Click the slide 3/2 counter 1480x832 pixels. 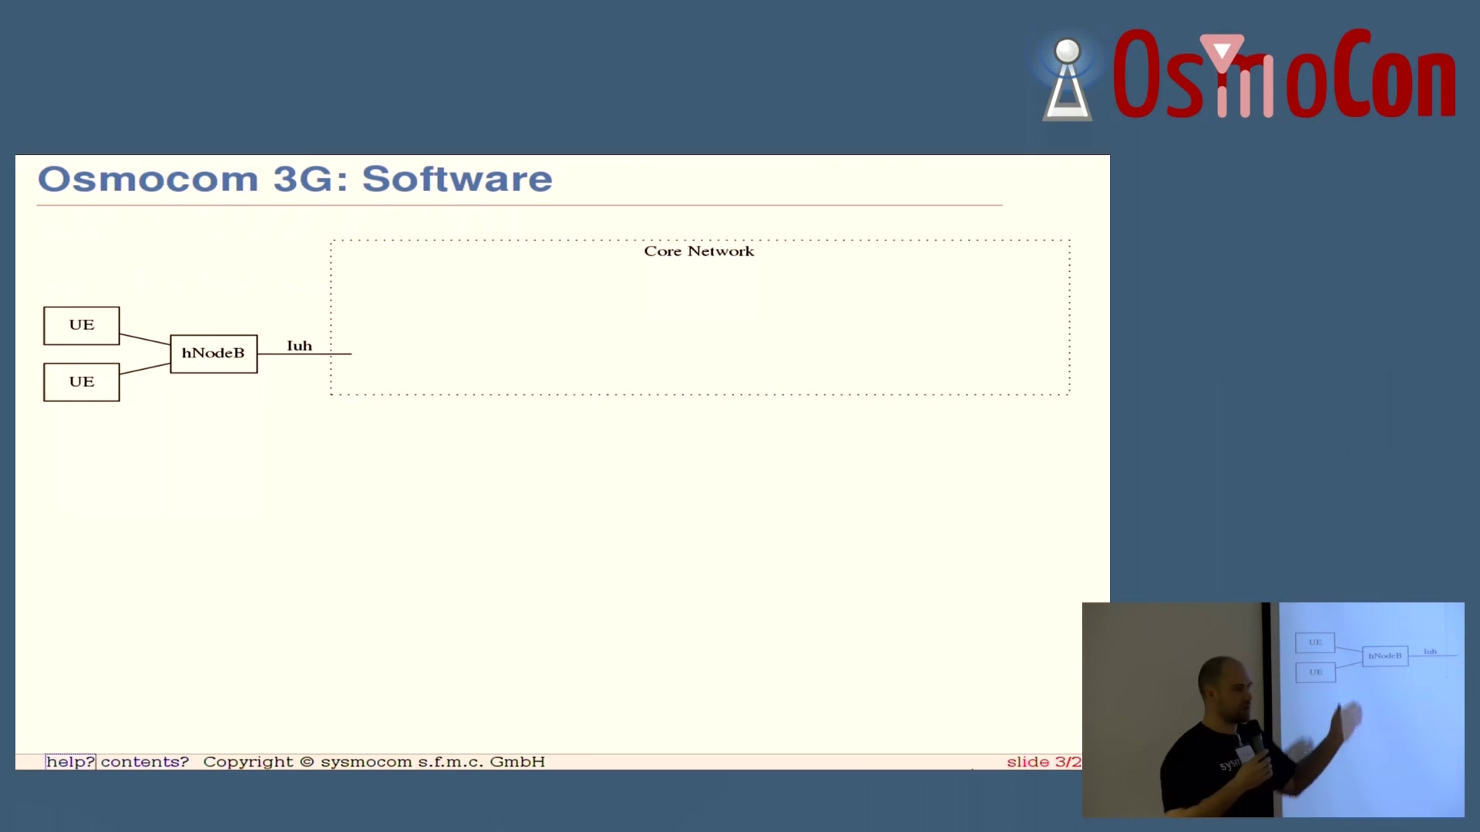coord(1044,762)
